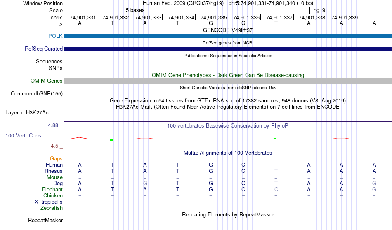Click the H3K27Ac Mark ENCODE track title

pos(228,107)
